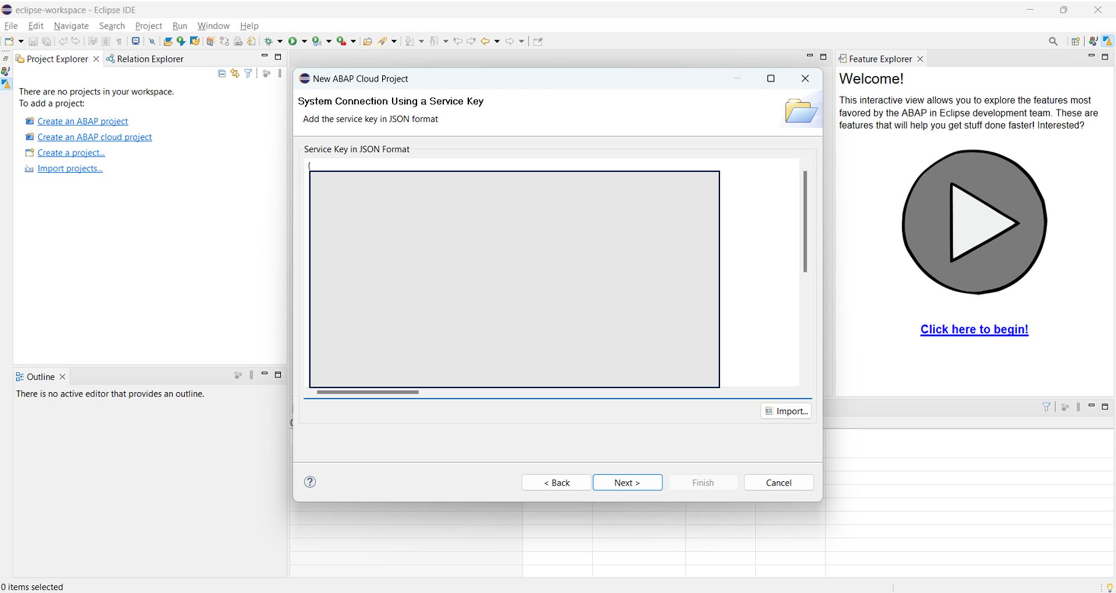
Task: Click the Debug bug icon in toolbar
Action: (268, 41)
